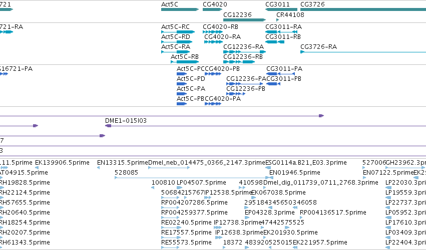Open EST EN01946.5prime
The height and width of the screenshot is (250, 426).
[295, 173]
